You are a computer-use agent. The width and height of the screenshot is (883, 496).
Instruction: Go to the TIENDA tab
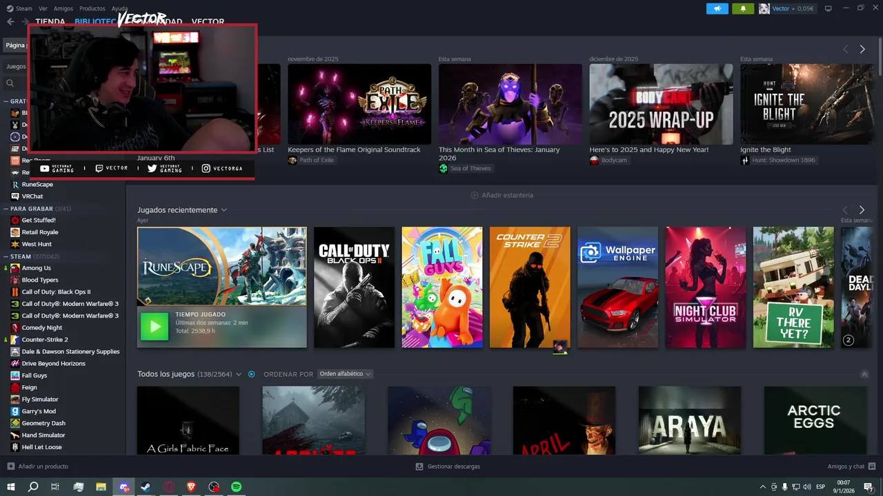point(50,21)
